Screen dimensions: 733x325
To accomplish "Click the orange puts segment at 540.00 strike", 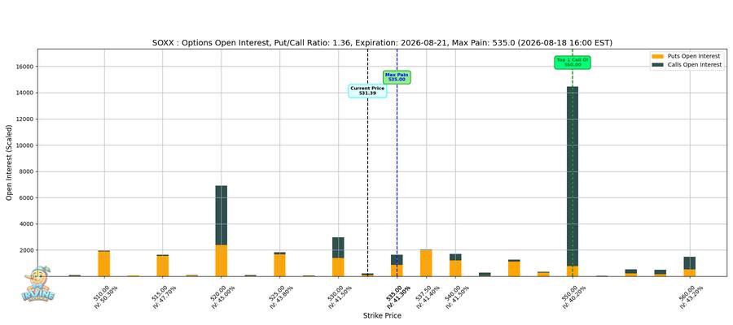I will tap(455, 268).
